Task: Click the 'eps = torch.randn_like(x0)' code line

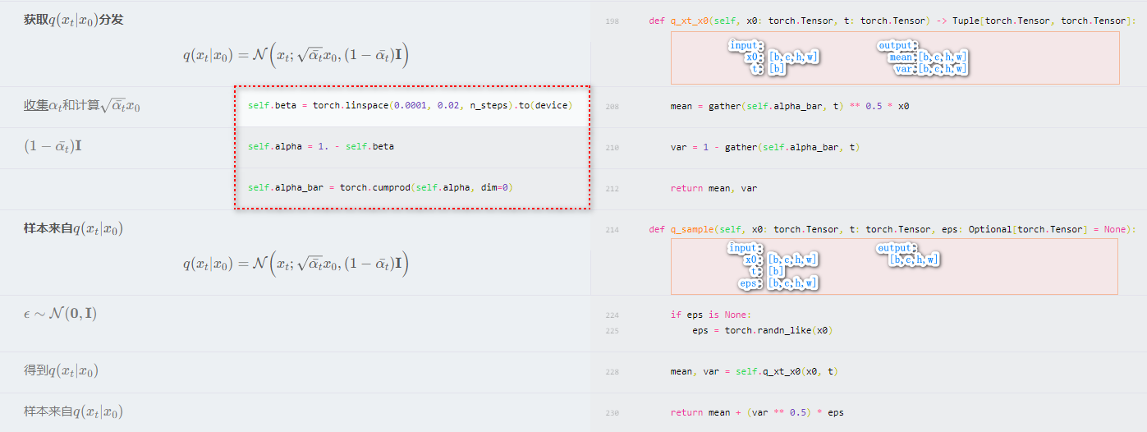Action: pos(763,330)
